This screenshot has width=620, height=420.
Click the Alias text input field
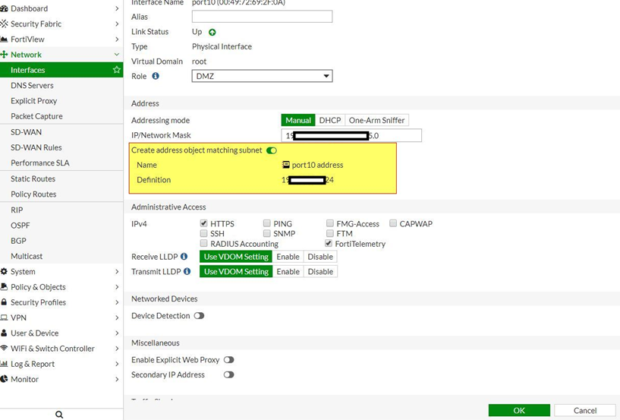262,17
